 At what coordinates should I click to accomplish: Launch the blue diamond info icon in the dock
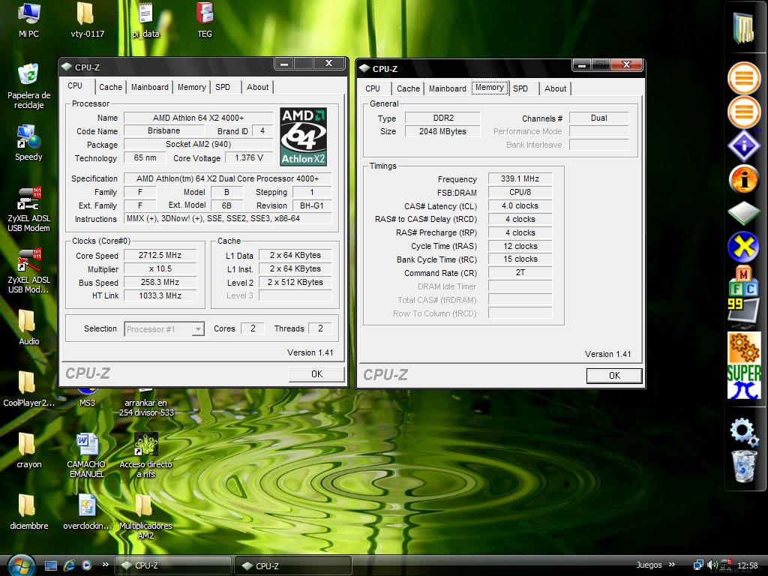pyautogui.click(x=743, y=145)
